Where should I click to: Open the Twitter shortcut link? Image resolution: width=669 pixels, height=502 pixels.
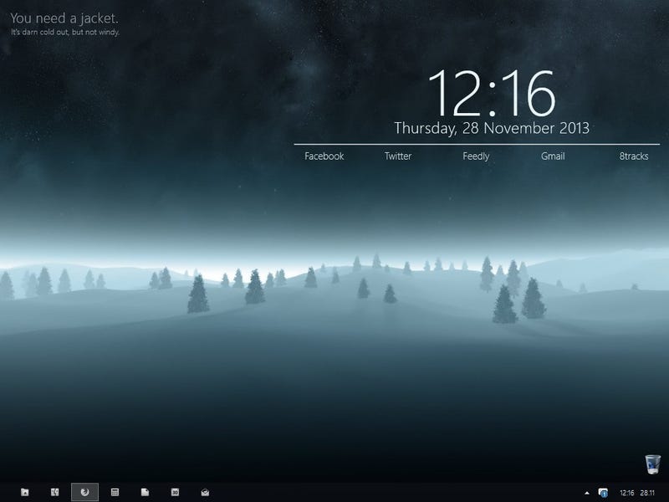(398, 156)
